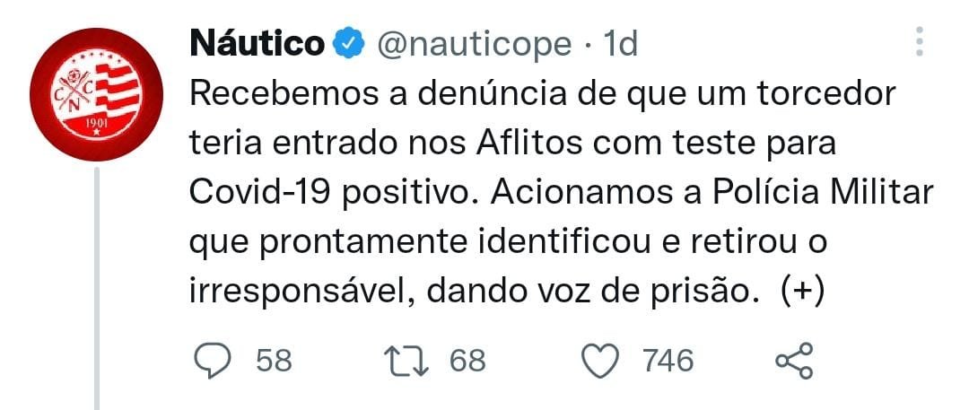Image resolution: width=969 pixels, height=410 pixels.
Task: Click the 1d timestamp
Action: click(x=620, y=45)
